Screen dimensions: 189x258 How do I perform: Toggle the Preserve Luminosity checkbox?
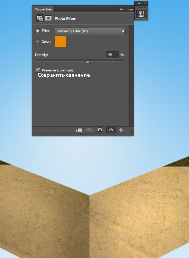click(x=38, y=70)
